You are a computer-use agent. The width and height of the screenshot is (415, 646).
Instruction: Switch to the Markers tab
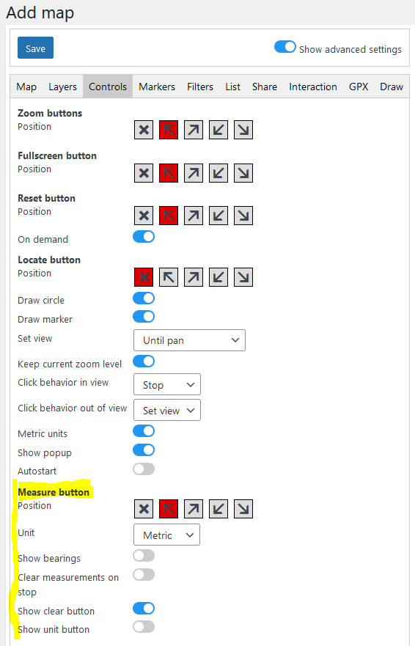[x=157, y=87]
